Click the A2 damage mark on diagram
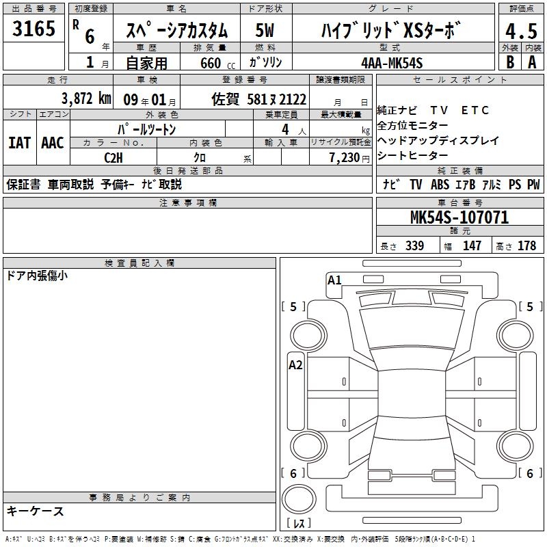547x547 pixels. click(295, 365)
